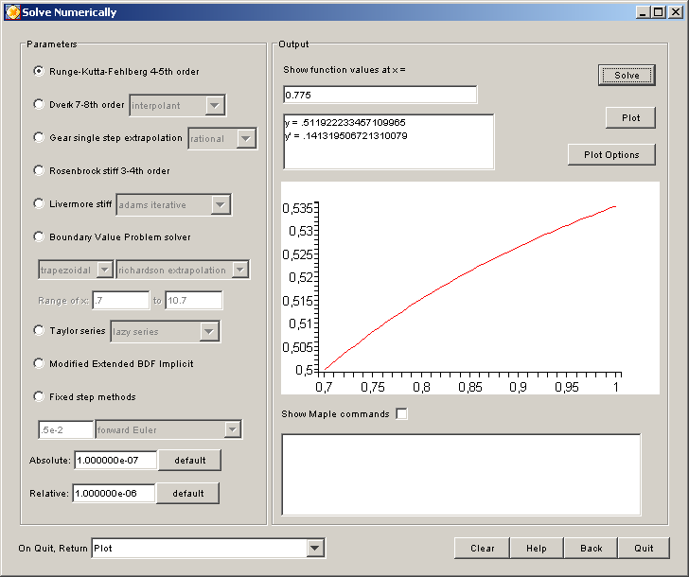Open the Gear extrapolation rational dropdown
This screenshot has height=577, width=689.
tap(246, 138)
